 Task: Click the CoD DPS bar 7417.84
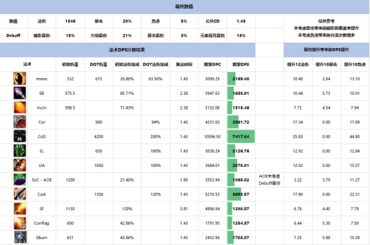tap(241, 137)
